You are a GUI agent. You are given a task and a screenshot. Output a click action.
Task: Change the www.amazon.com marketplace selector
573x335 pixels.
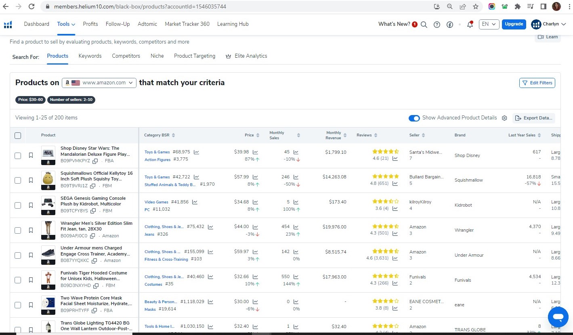[99, 83]
